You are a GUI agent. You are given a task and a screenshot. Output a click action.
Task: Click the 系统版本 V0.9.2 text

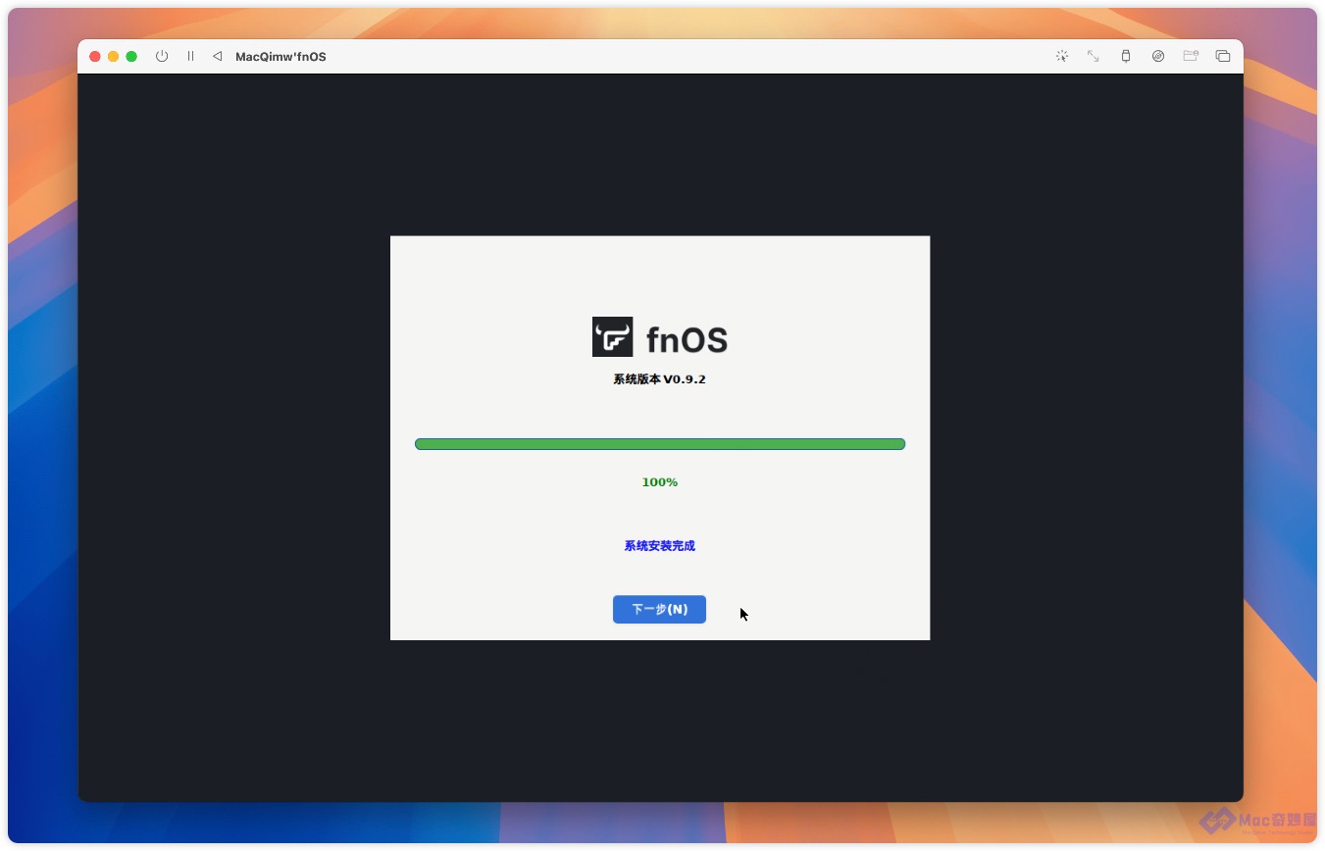coord(659,379)
